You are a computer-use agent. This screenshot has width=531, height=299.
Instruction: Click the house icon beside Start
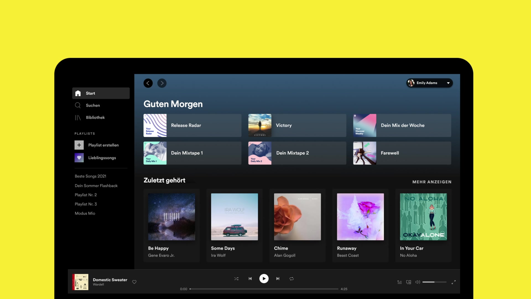pos(78,93)
